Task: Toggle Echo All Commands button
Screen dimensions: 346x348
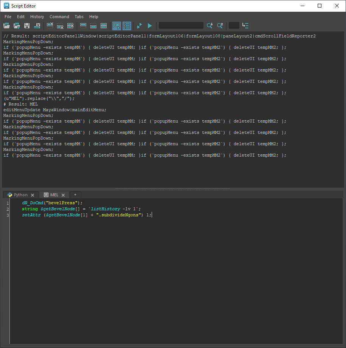Action: (116, 26)
